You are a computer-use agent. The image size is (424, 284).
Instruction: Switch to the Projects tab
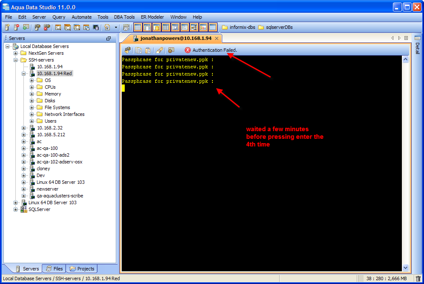pyautogui.click(x=82, y=269)
